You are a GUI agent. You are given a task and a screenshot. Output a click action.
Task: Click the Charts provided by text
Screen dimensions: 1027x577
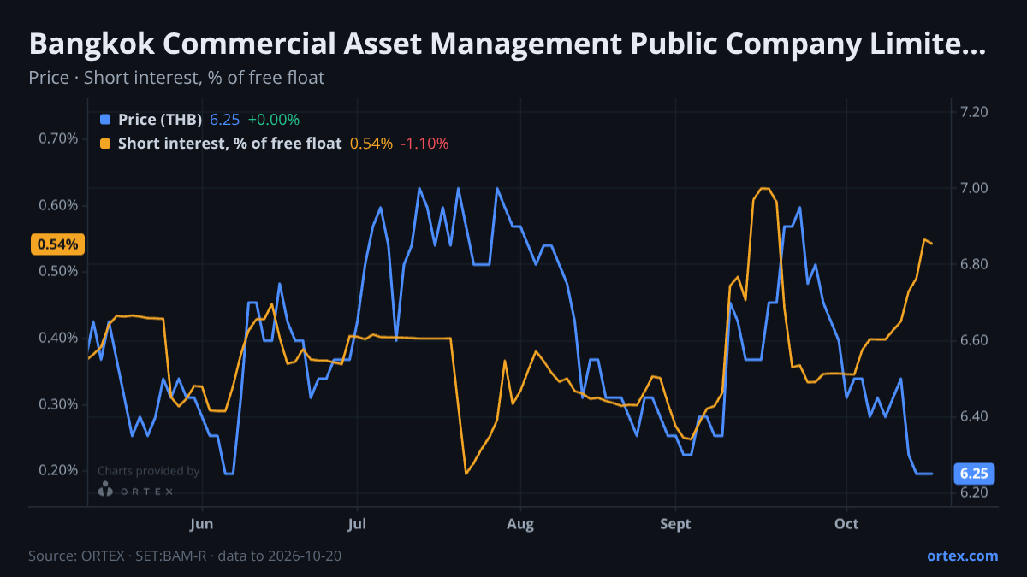point(149,471)
